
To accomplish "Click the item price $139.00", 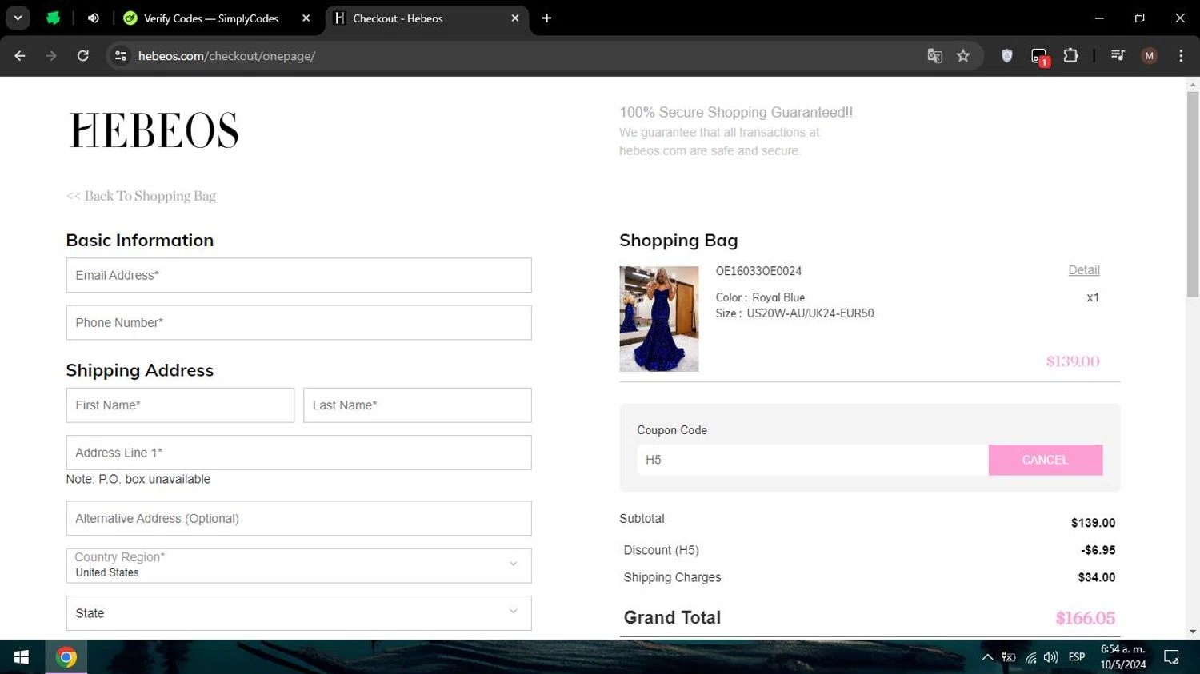I will pyautogui.click(x=1073, y=361).
